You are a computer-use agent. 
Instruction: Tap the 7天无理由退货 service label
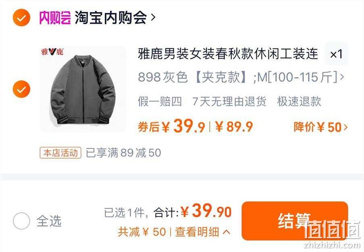(229, 102)
